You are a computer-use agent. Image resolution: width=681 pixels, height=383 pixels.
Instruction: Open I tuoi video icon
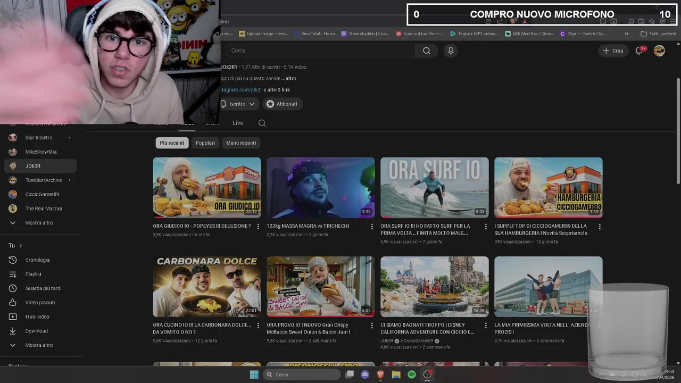13,317
